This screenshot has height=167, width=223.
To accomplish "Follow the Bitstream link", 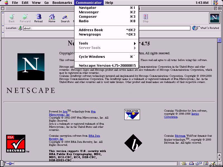I will click(180, 136).
